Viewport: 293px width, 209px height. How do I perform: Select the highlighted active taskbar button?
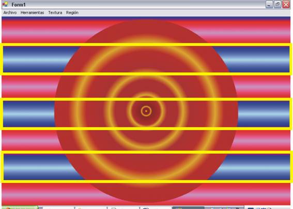(x=188, y=207)
